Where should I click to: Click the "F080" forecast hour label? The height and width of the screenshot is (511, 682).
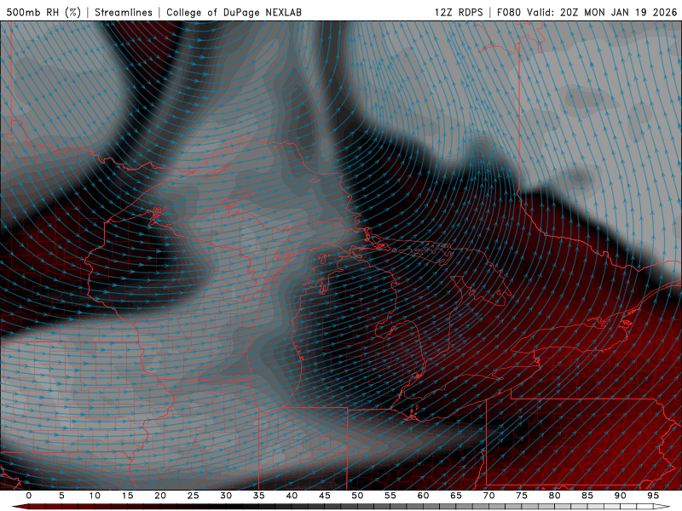pyautogui.click(x=509, y=12)
